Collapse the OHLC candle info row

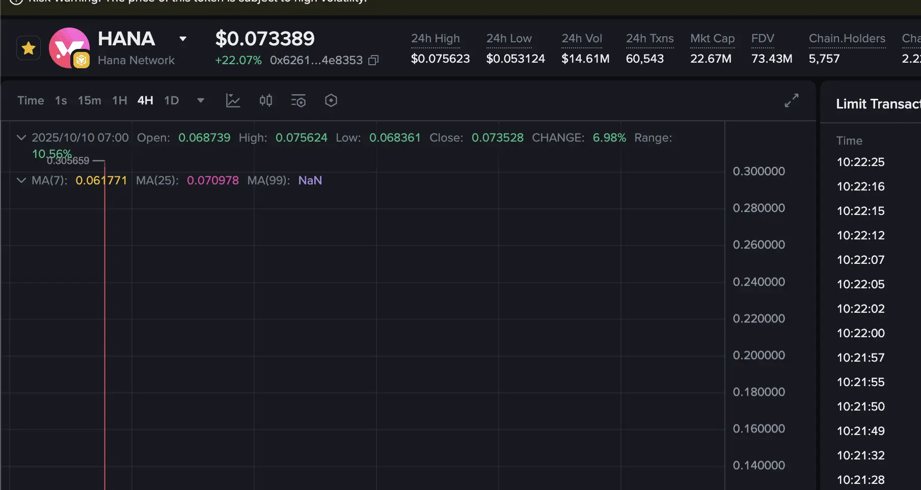(21, 138)
